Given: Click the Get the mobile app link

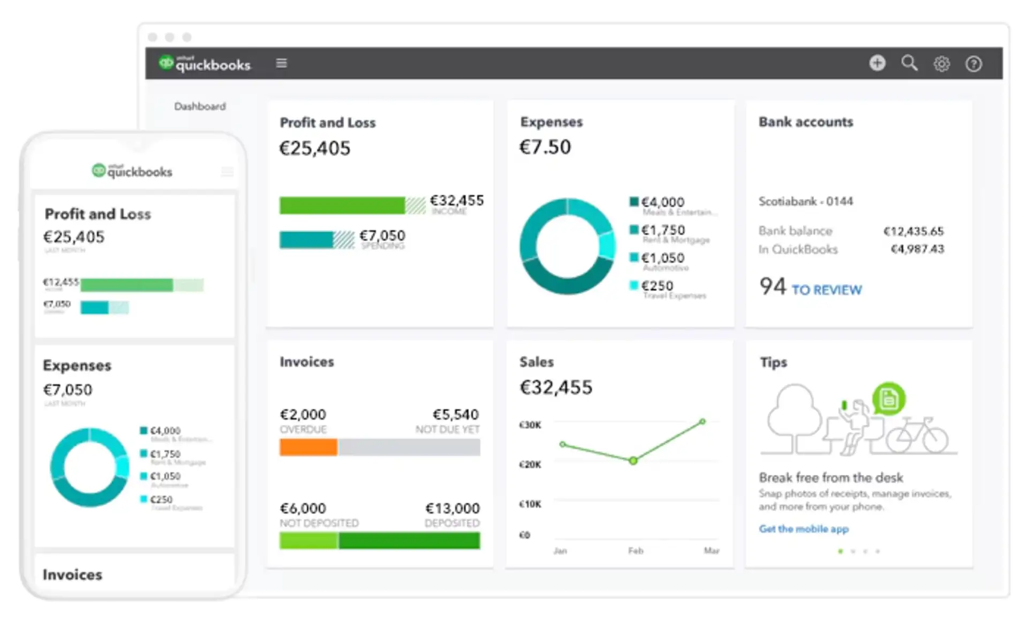Looking at the screenshot, I should [x=804, y=529].
